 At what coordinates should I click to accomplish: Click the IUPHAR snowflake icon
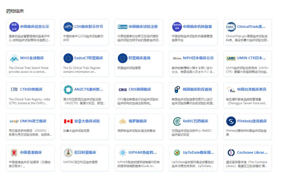[123, 152]
